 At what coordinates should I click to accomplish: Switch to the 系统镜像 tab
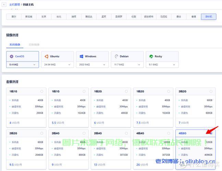pyautogui.click(x=15, y=44)
